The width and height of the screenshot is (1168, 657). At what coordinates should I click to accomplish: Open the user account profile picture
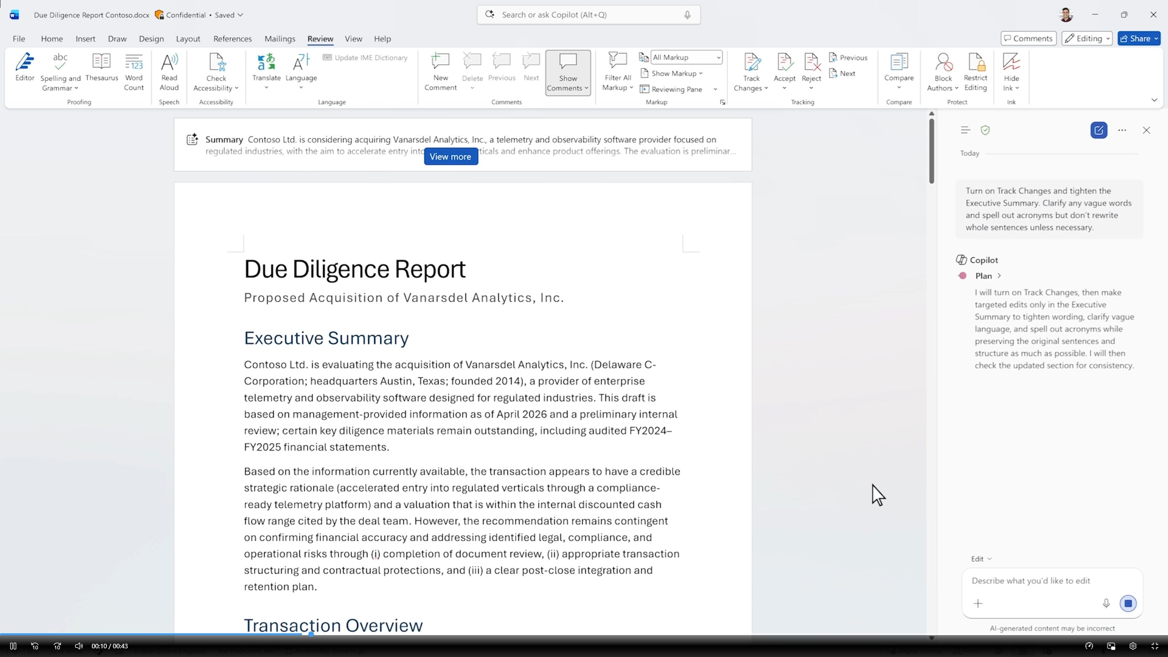coord(1066,15)
